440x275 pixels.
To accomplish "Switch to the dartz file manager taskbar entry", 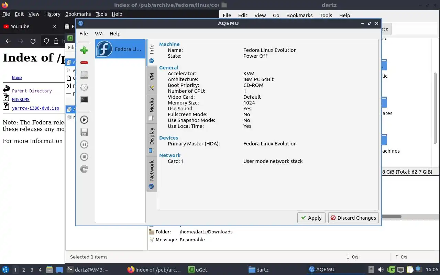I will click(276, 269).
